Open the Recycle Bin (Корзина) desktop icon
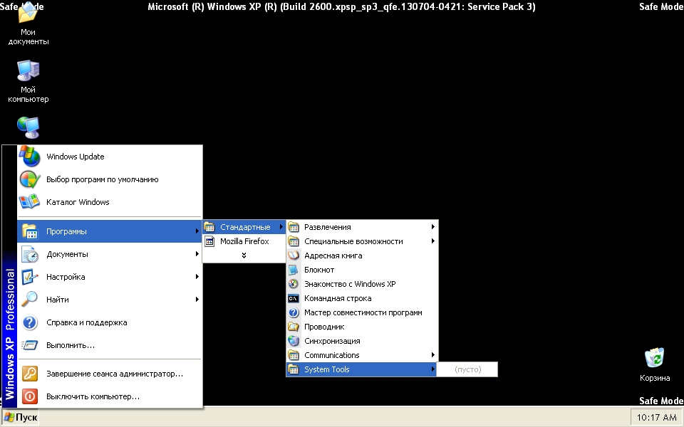The height and width of the screenshot is (427, 684). pos(654,359)
